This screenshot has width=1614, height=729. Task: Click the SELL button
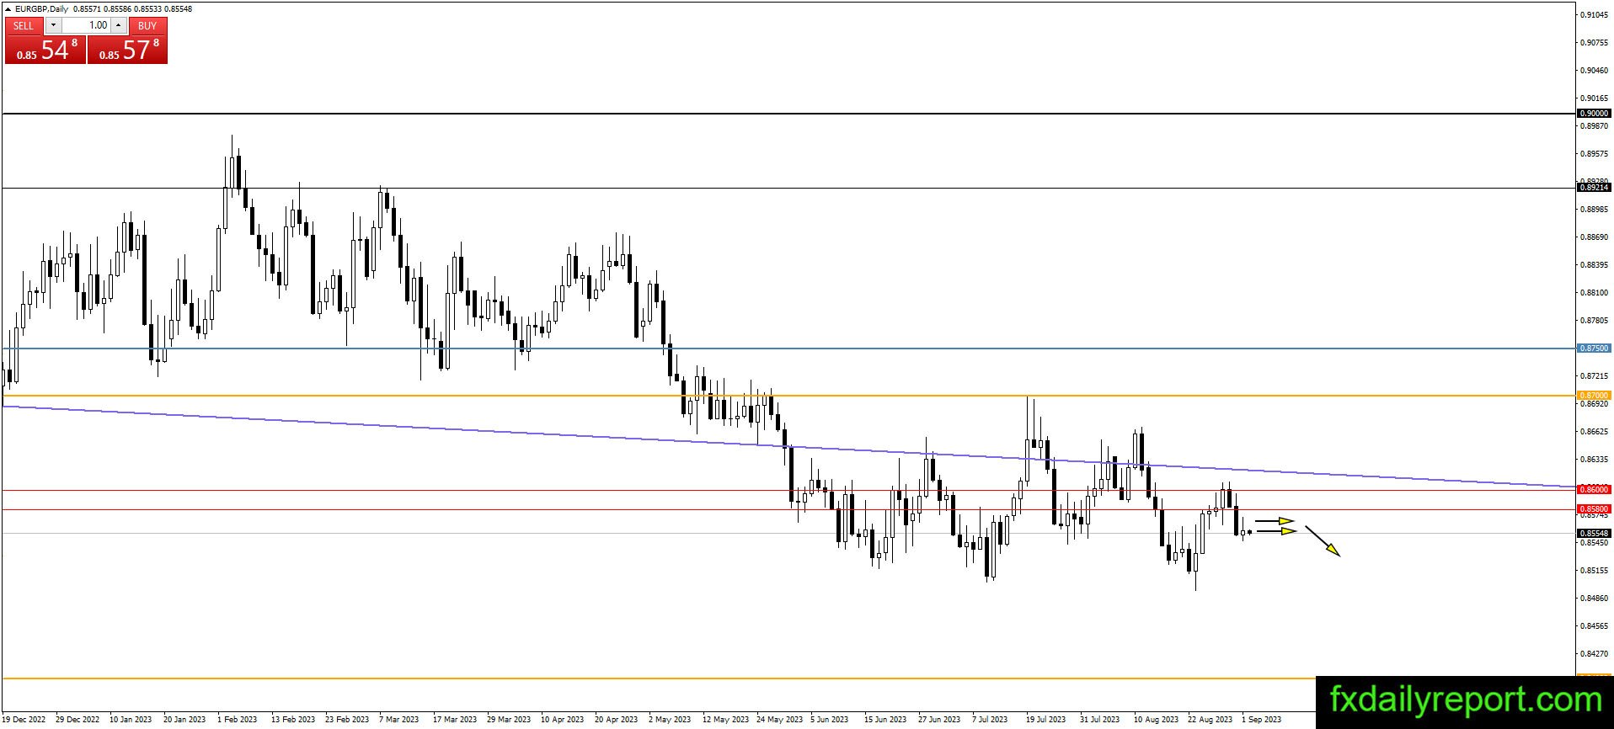tap(24, 25)
